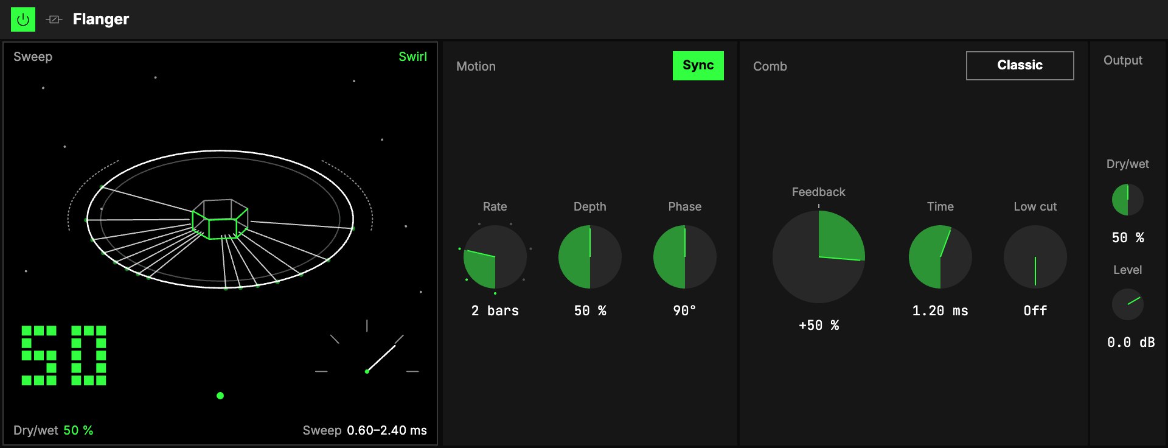
Task: Select the '2 bars' rate value
Action: pyautogui.click(x=495, y=311)
